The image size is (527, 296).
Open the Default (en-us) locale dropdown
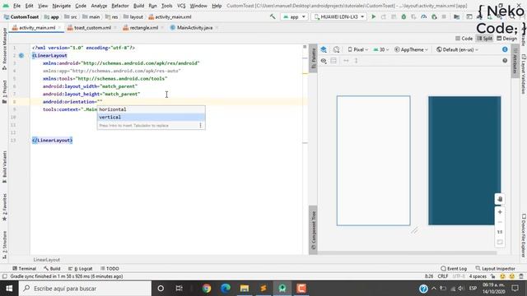point(457,49)
